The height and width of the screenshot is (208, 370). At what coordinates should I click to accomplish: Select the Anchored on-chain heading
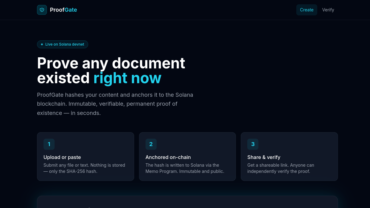[168, 157]
